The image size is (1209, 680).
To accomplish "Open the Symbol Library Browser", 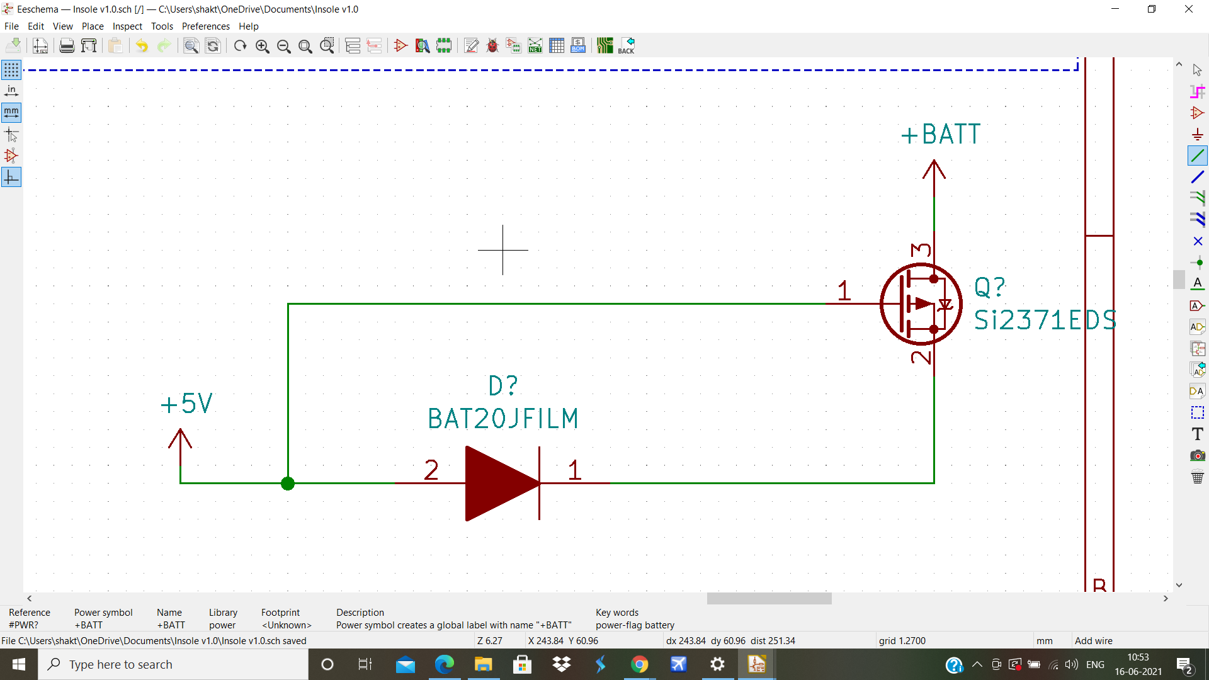I will tap(423, 45).
